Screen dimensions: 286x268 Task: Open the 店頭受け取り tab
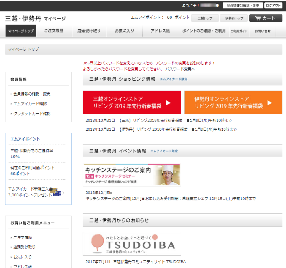[89, 31]
